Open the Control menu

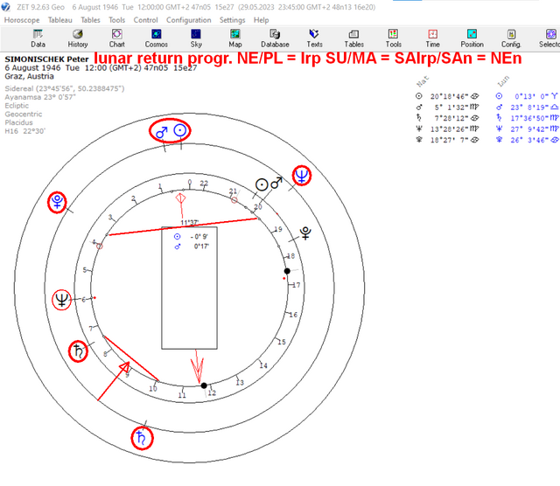(x=145, y=20)
